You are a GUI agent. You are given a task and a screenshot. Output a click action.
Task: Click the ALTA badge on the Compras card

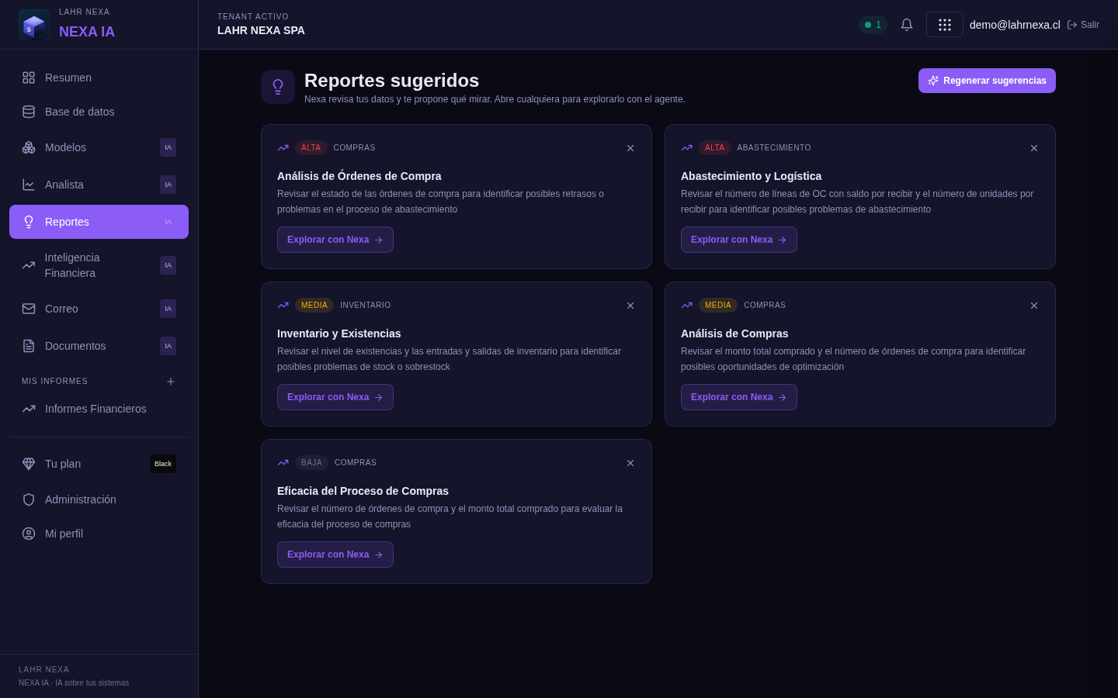[x=311, y=148]
